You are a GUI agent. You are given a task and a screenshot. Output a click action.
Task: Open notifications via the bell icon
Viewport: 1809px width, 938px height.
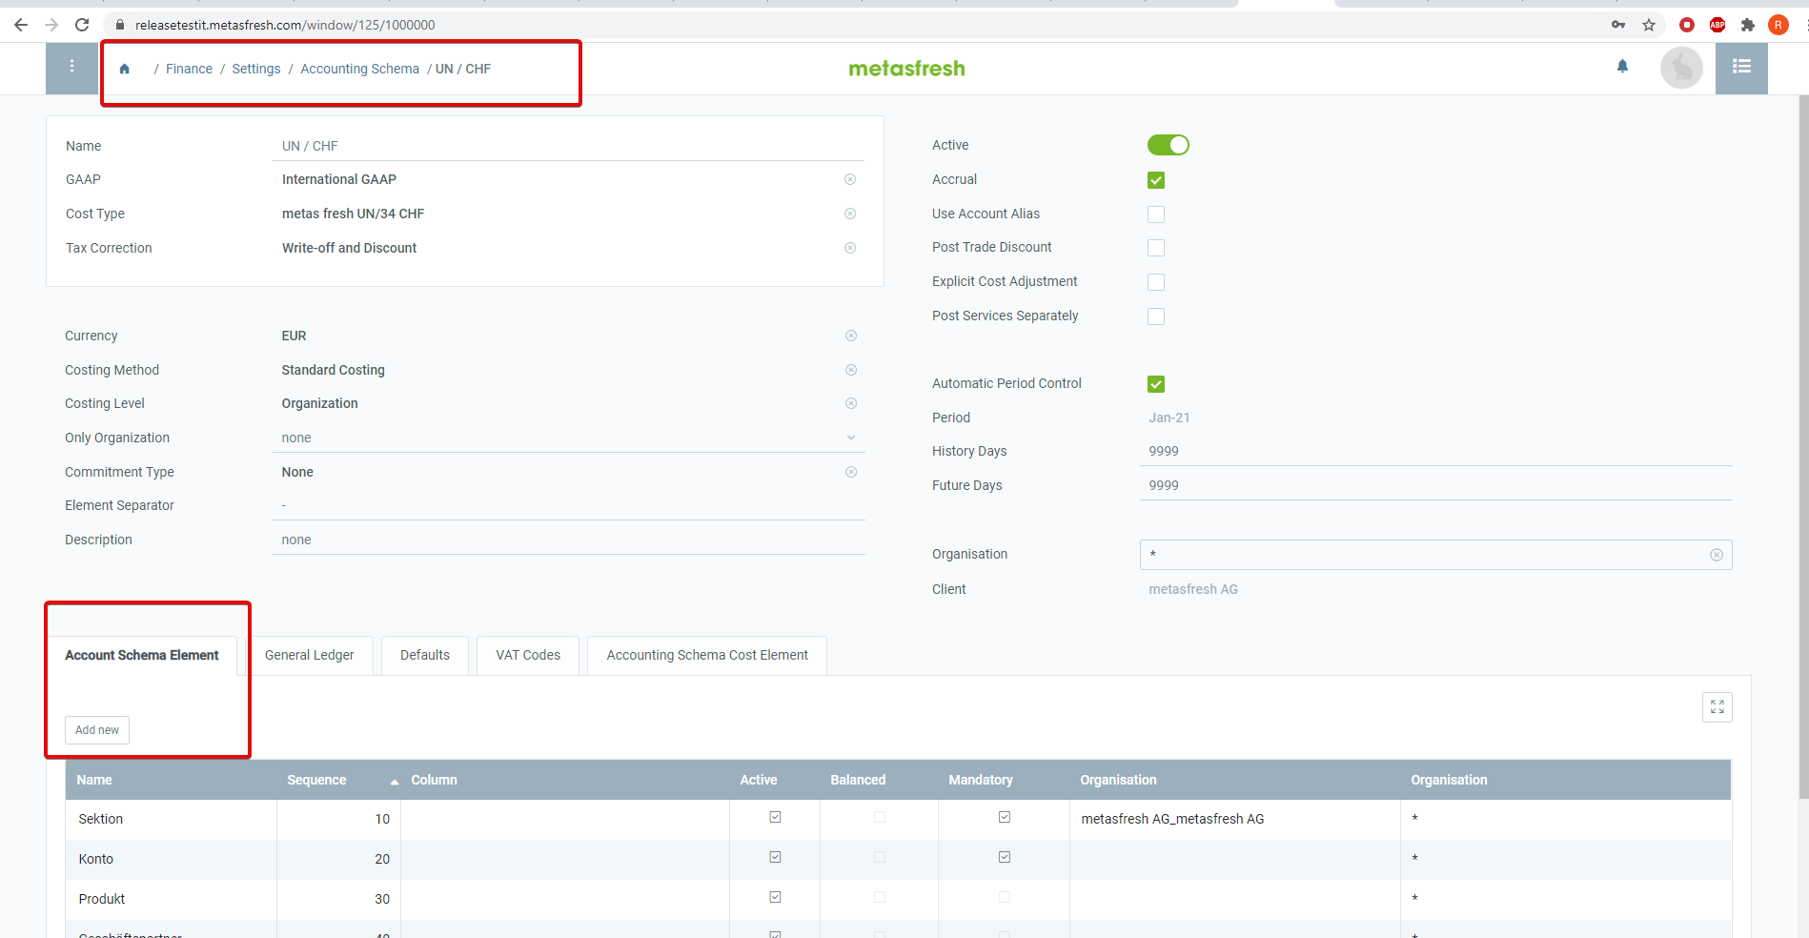[1622, 67]
